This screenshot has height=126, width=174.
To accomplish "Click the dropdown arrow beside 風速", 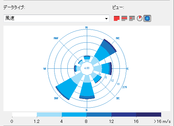I will (106, 19).
